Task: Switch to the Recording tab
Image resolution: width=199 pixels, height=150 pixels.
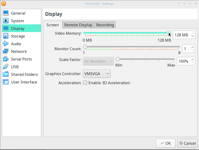Action: (x=105, y=25)
